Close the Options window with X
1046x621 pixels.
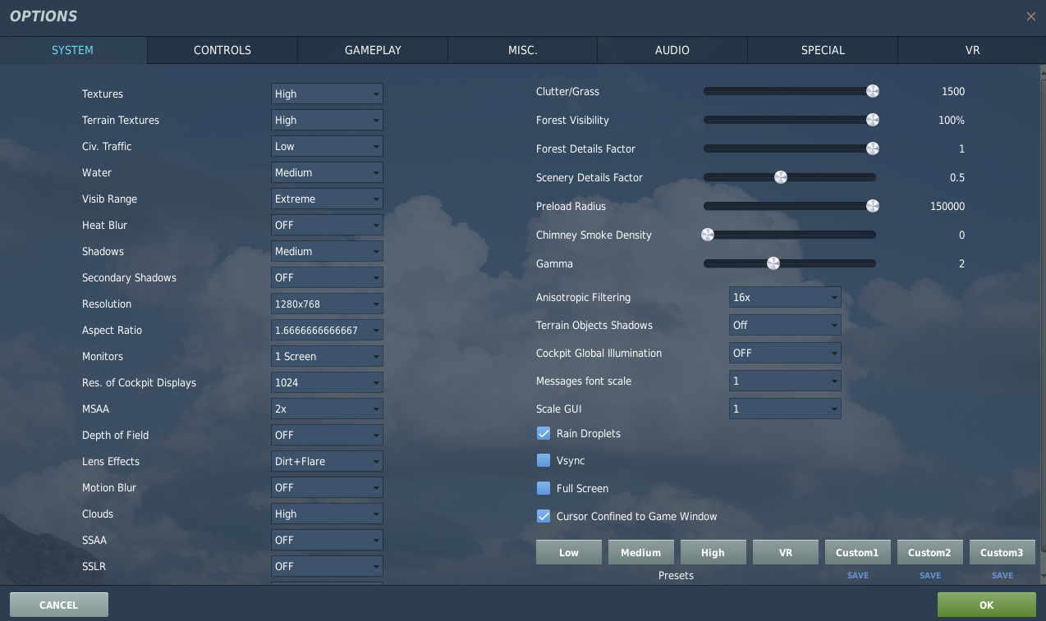(x=1030, y=16)
